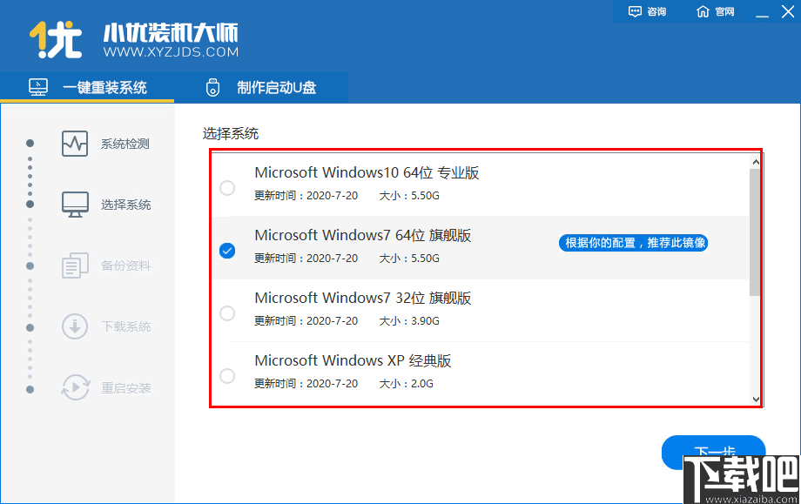Click the 重启安装 step label

[x=125, y=388]
